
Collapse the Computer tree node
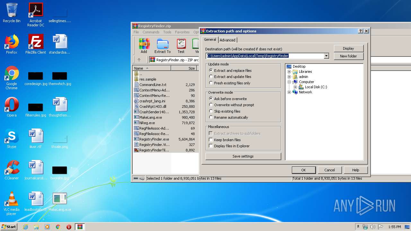[289, 82]
